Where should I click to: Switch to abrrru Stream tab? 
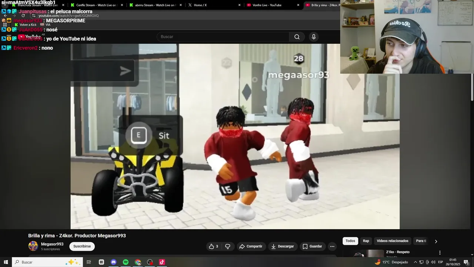coord(155,5)
